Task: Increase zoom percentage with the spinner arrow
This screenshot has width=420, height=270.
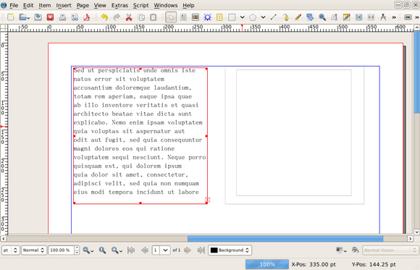Action: coord(77,248)
